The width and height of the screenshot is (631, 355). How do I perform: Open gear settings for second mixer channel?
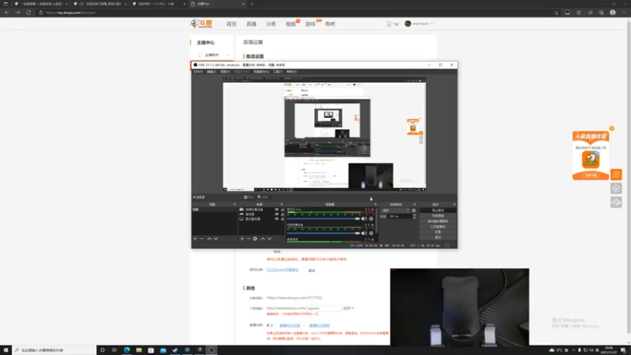click(371, 233)
